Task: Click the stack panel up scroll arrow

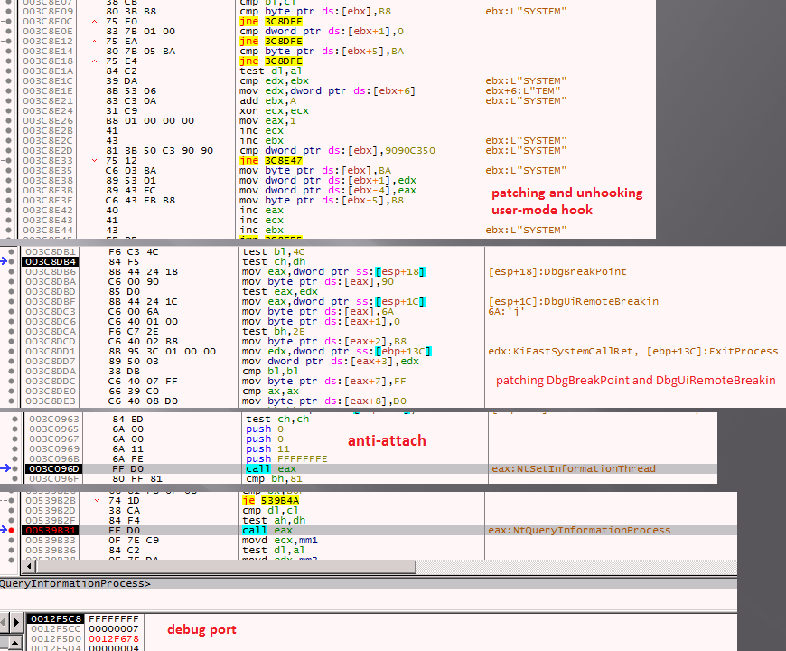Action: coord(15,643)
